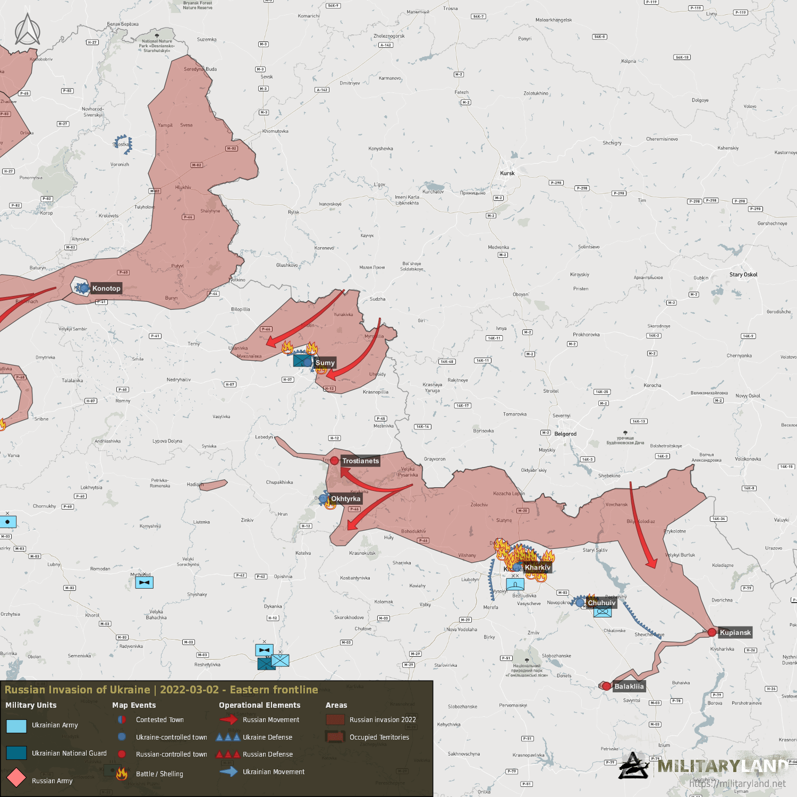Click the Zolochiv town name
797x797 pixels.
479,505
